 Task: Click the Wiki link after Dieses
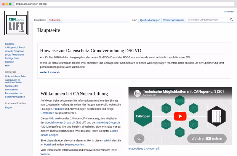click(x=52, y=118)
